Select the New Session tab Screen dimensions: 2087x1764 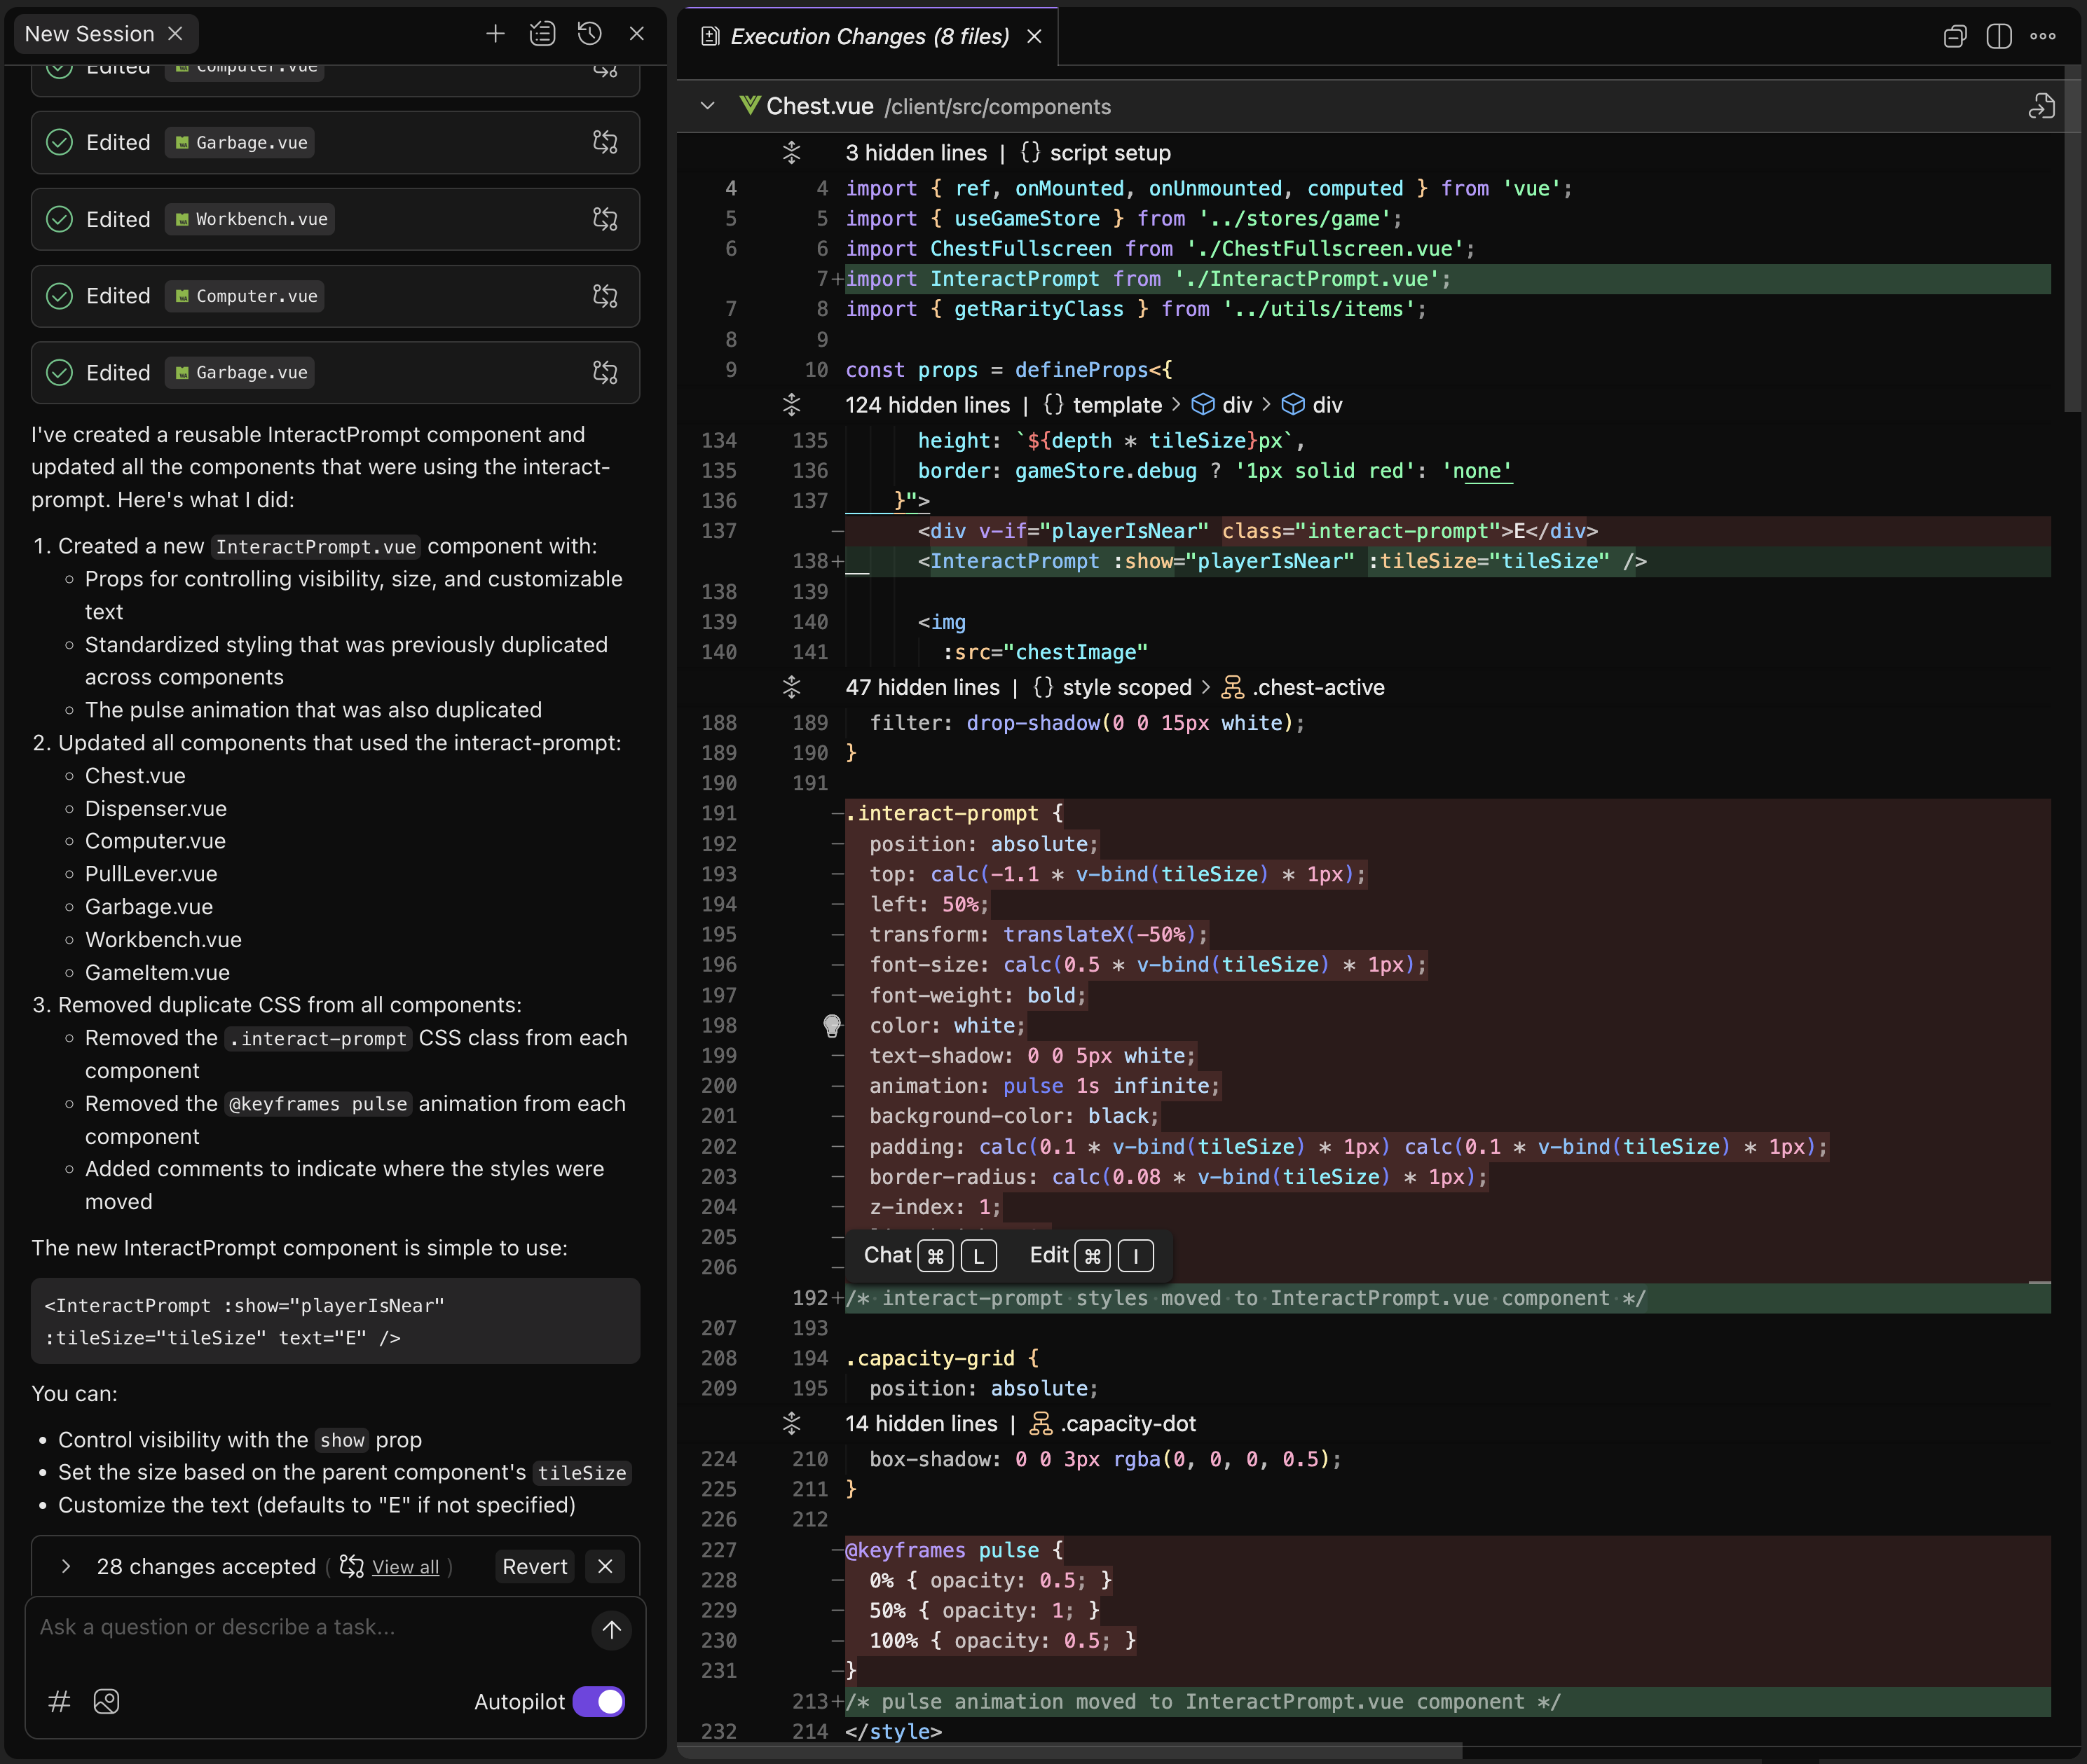[x=89, y=34]
